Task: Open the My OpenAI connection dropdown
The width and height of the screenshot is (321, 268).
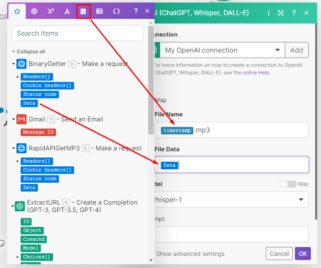Action: click(x=277, y=50)
